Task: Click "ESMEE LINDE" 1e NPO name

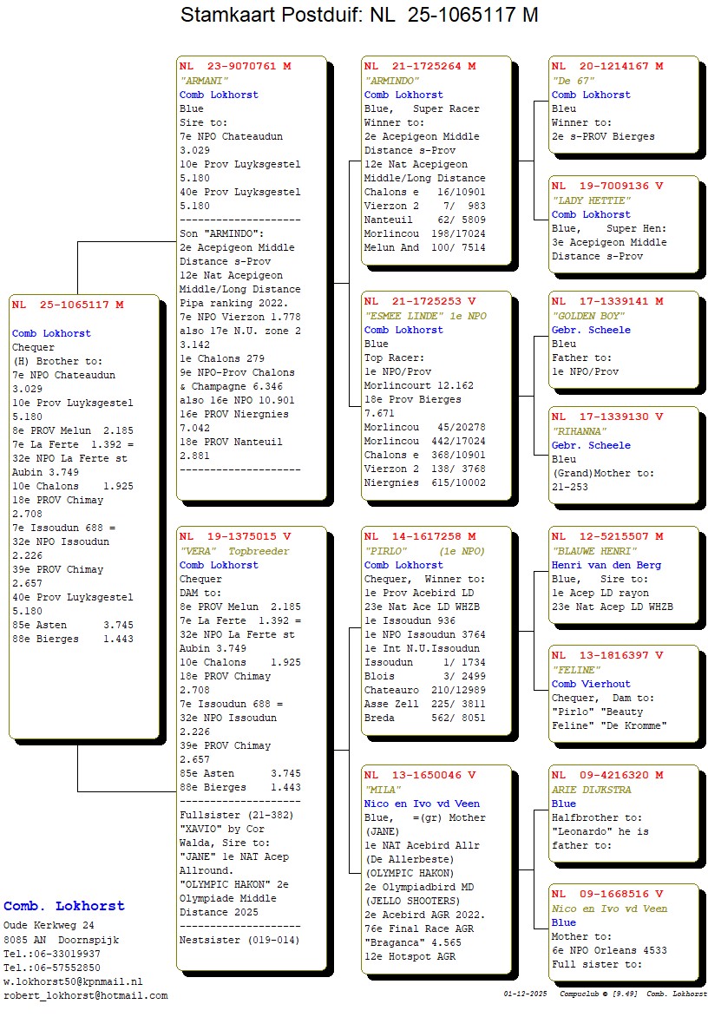Action: [x=425, y=316]
